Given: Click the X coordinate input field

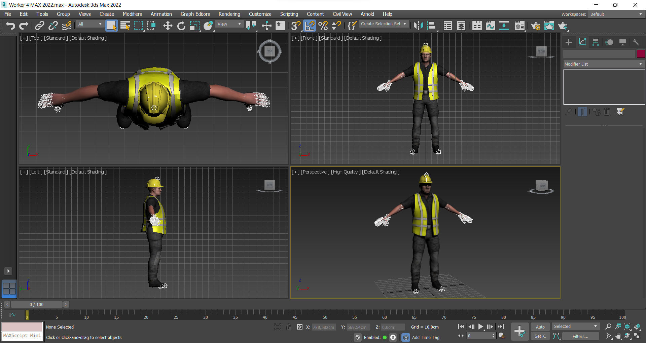Looking at the screenshot, I should pyautogui.click(x=324, y=327).
